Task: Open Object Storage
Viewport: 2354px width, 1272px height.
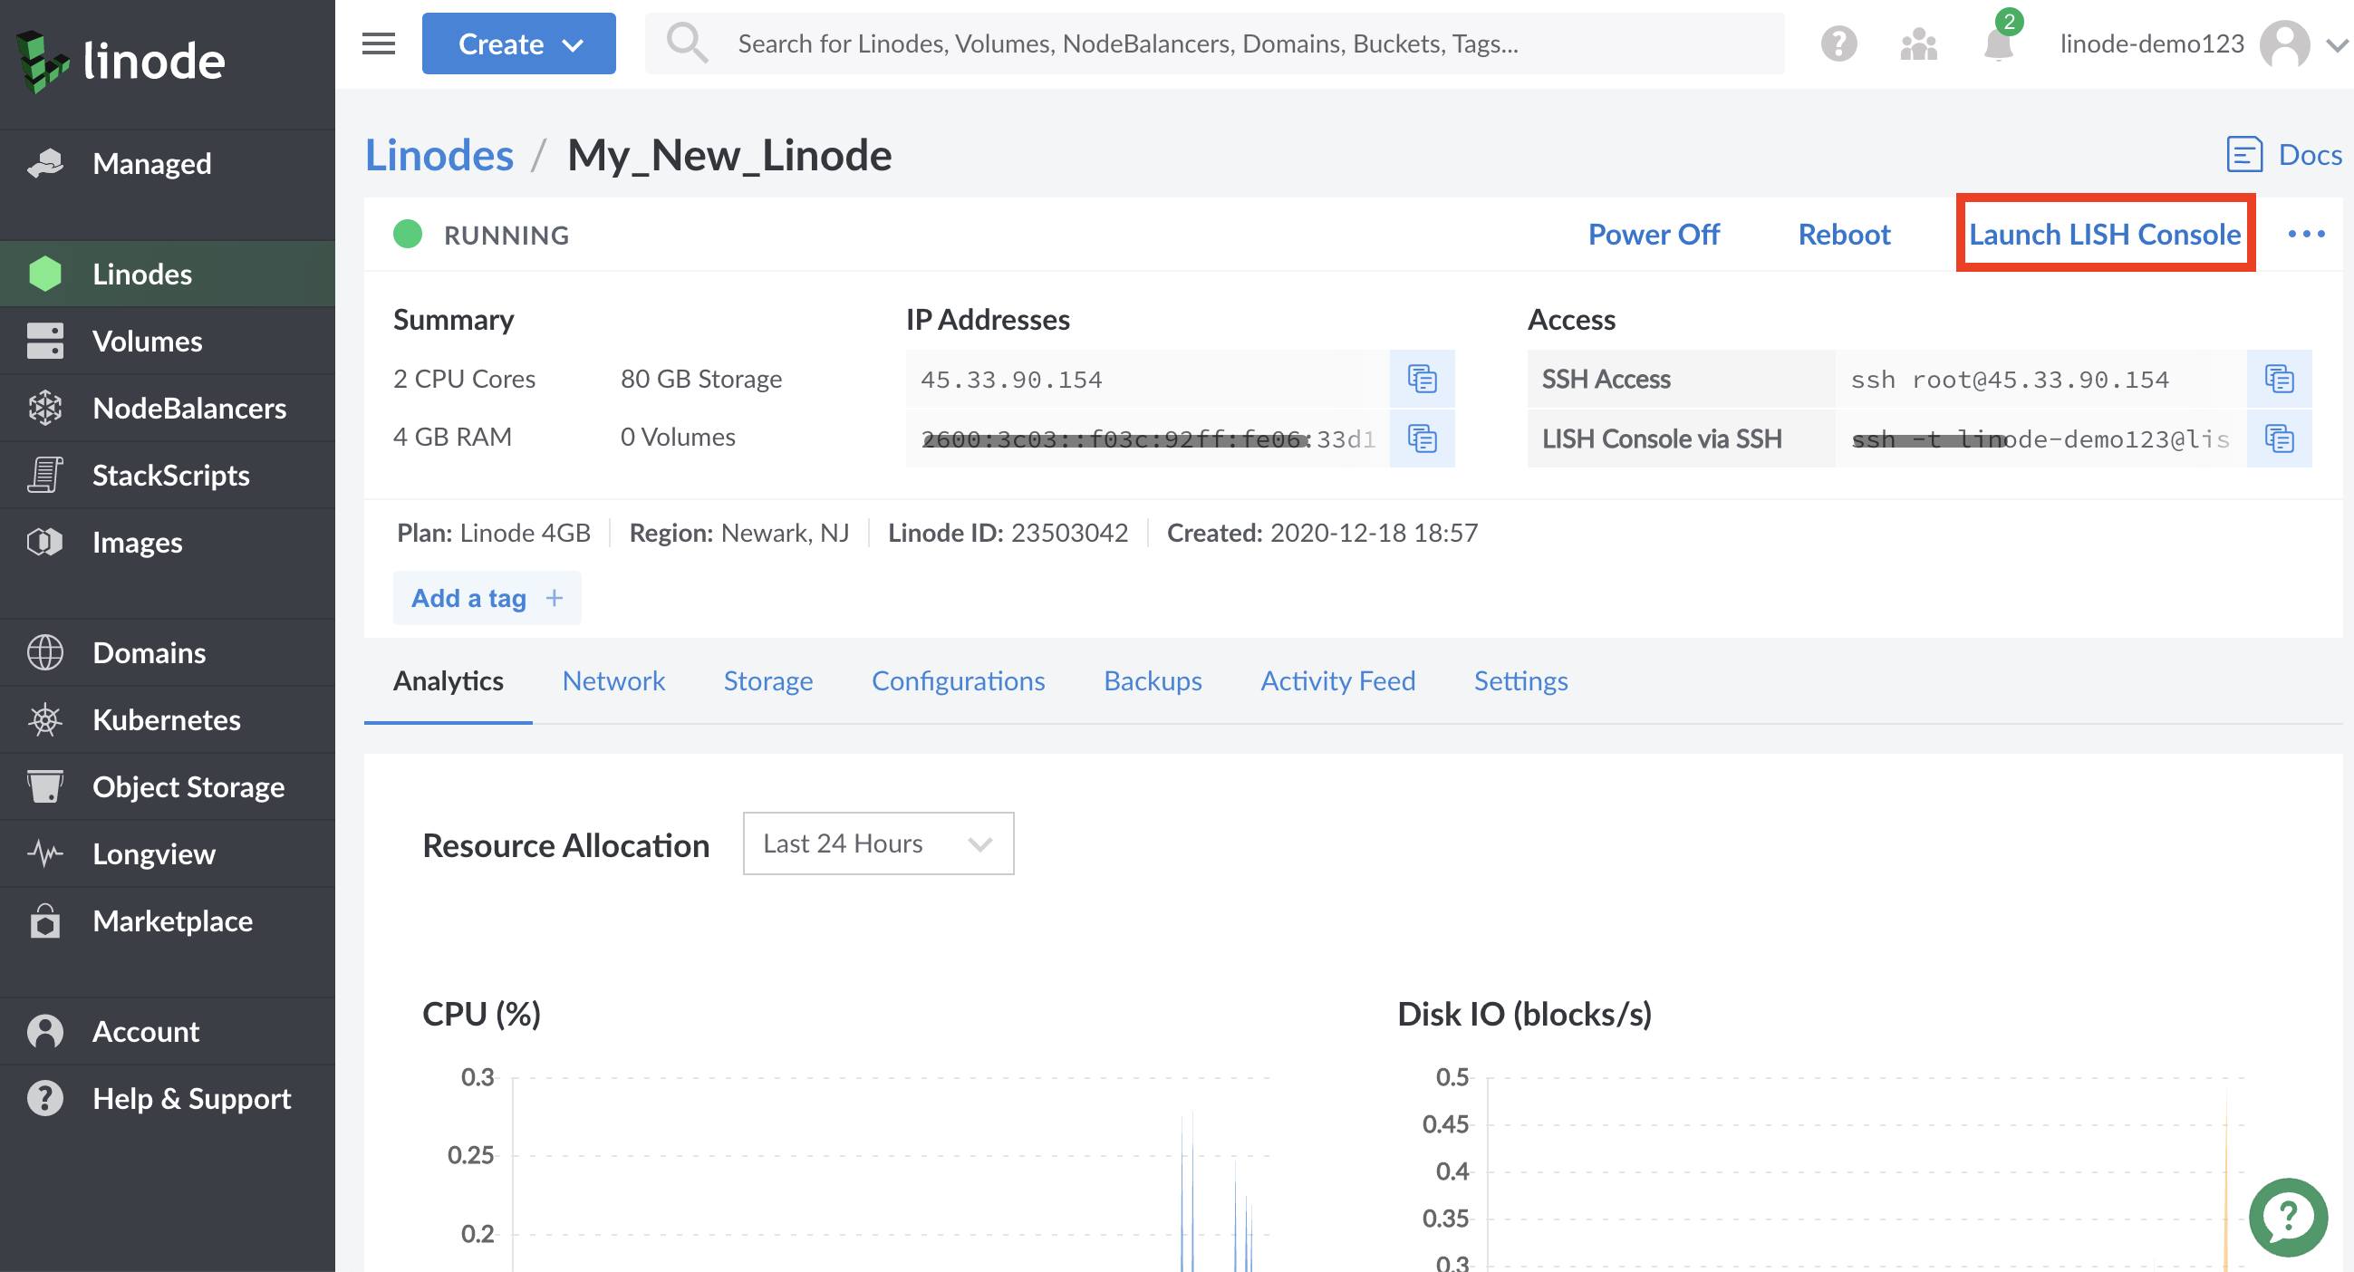Action: [x=188, y=786]
